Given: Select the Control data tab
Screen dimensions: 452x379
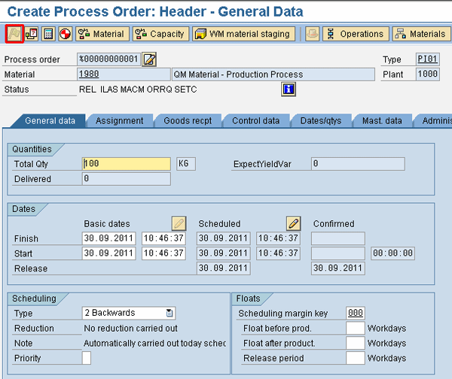Looking at the screenshot, I should (255, 121).
